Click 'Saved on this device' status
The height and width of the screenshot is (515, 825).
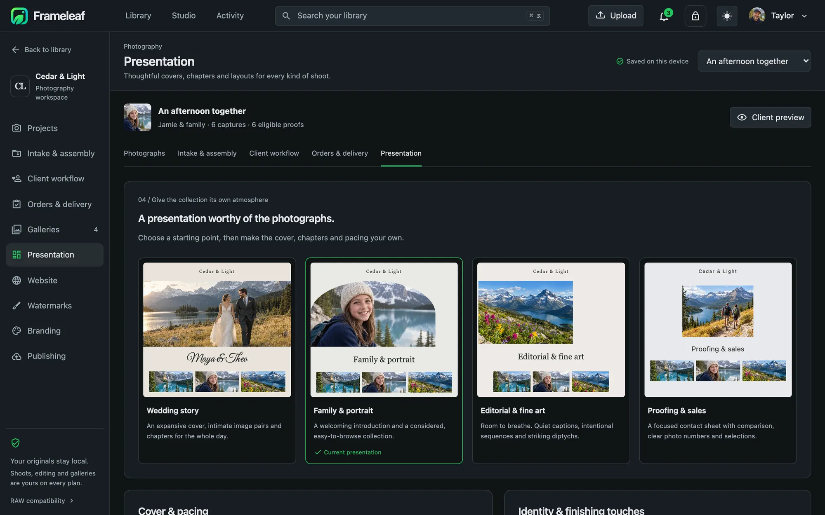click(x=652, y=61)
